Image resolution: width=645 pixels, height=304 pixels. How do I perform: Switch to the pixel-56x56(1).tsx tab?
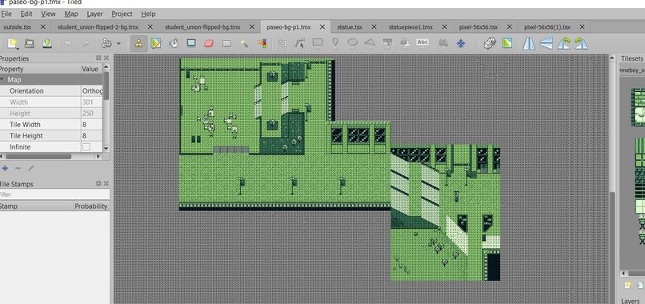(547, 26)
